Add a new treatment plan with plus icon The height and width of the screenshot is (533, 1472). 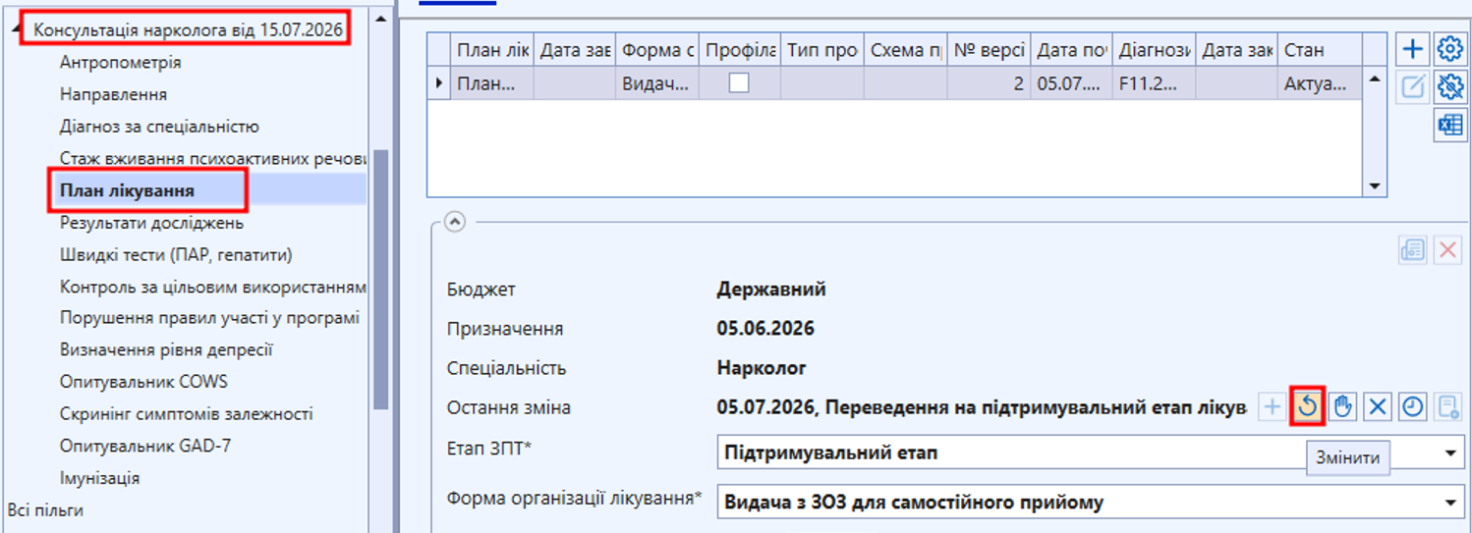coord(1412,48)
